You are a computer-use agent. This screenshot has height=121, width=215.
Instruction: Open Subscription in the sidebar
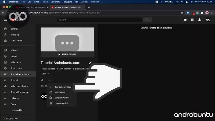pos(16,41)
